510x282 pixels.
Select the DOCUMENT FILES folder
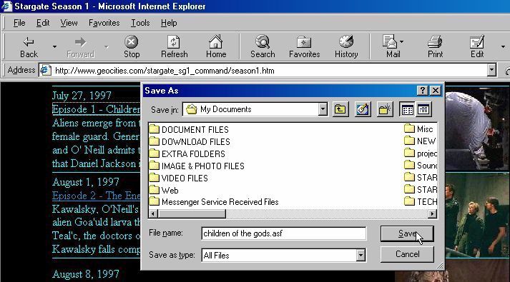[x=189, y=129]
